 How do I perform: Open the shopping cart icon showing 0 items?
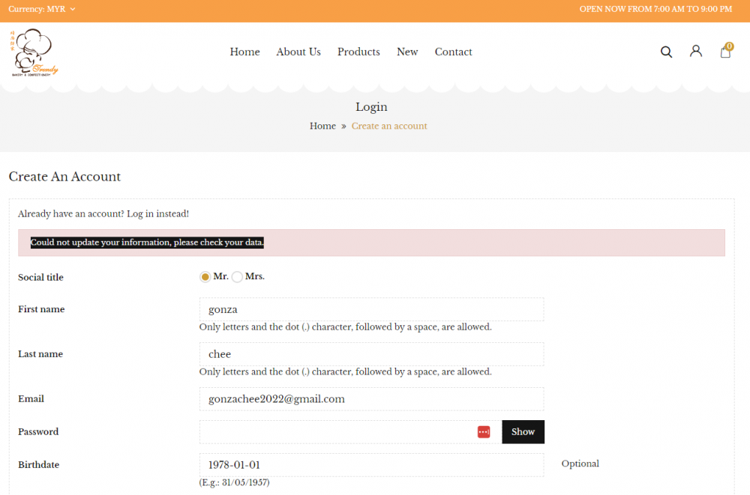click(724, 52)
